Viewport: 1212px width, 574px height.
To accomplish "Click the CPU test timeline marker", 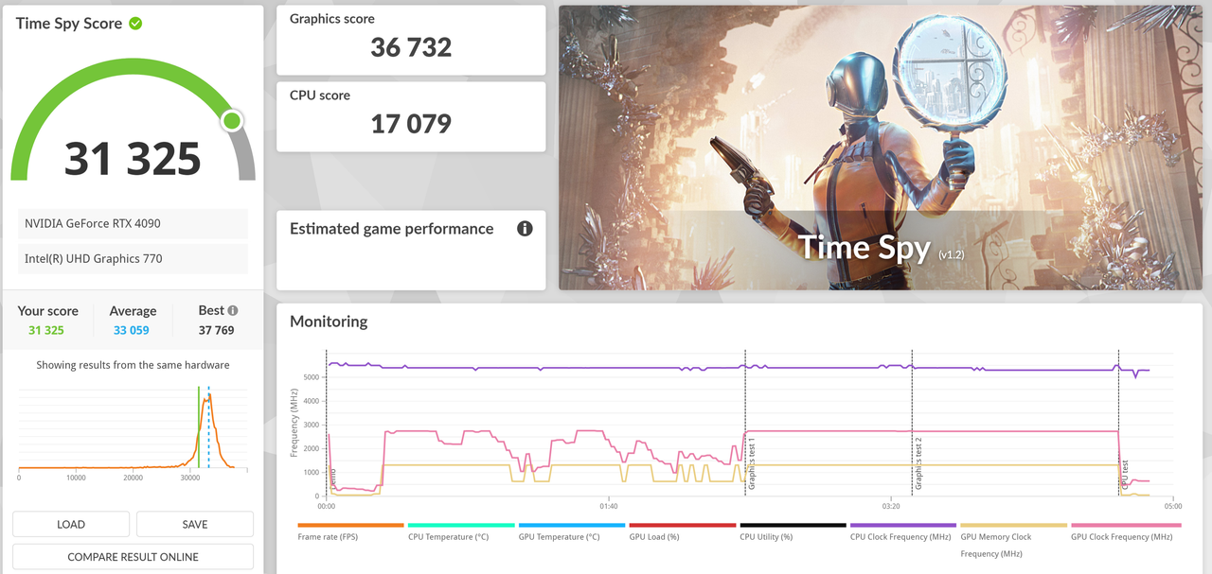I will 1125,476.
